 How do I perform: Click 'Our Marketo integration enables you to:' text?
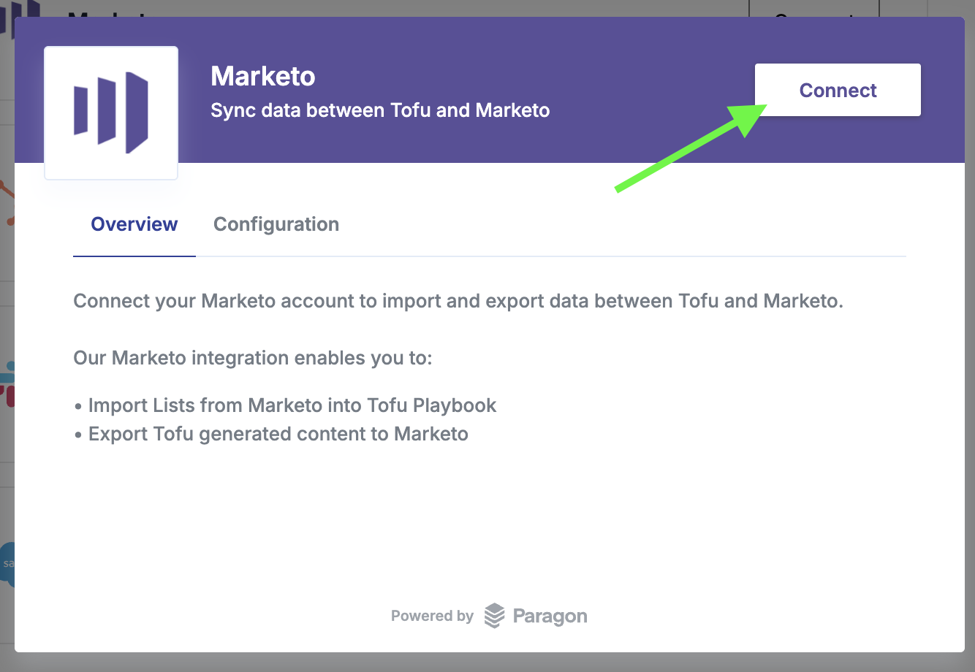[x=253, y=358]
